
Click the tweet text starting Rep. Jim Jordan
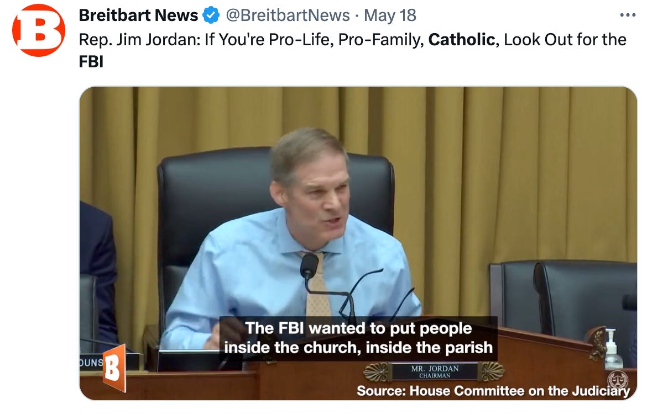(352, 50)
